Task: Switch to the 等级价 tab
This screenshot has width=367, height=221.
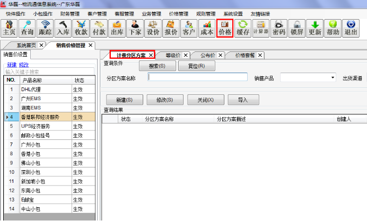Action: (172, 55)
